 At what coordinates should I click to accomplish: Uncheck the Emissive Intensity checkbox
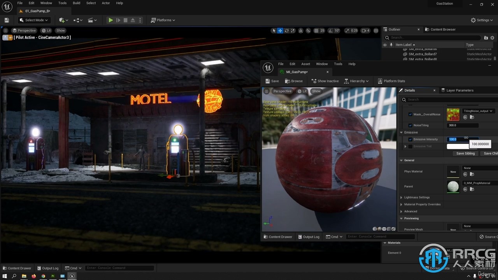tap(410, 139)
